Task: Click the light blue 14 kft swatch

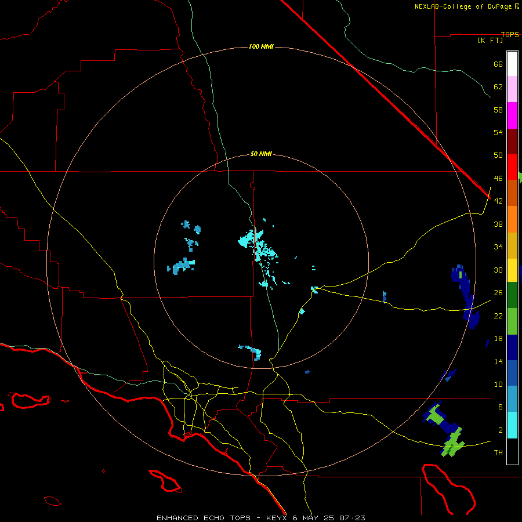Action: click(512, 399)
